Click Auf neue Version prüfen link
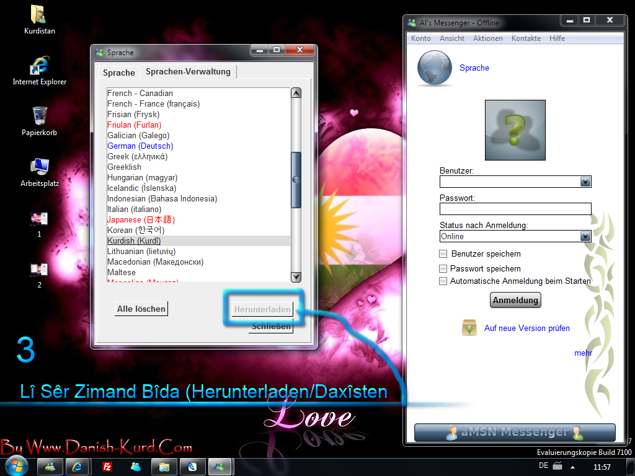 tap(527, 328)
